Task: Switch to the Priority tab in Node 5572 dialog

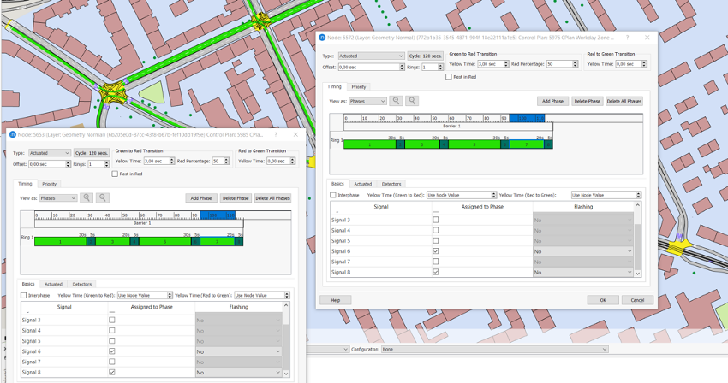Action: [358, 86]
